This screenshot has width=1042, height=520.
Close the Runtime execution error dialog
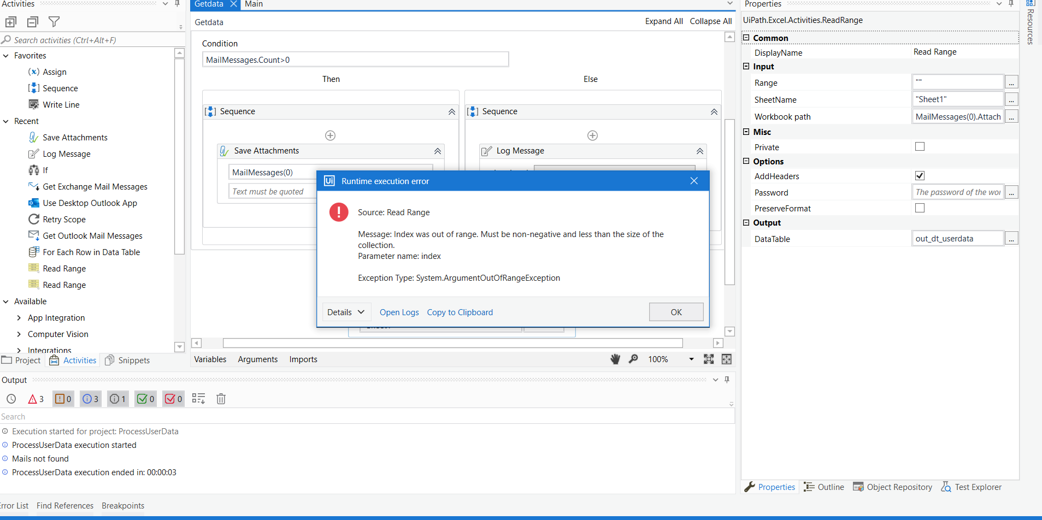[694, 181]
